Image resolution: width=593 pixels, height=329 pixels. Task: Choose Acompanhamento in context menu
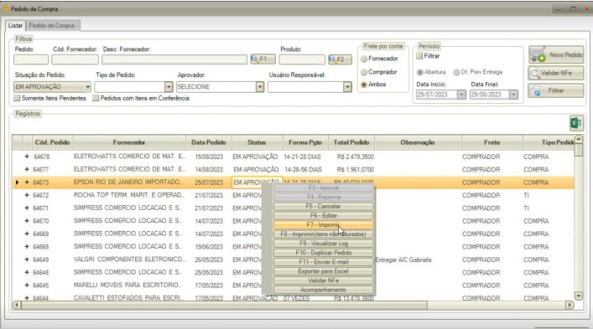pyautogui.click(x=324, y=290)
